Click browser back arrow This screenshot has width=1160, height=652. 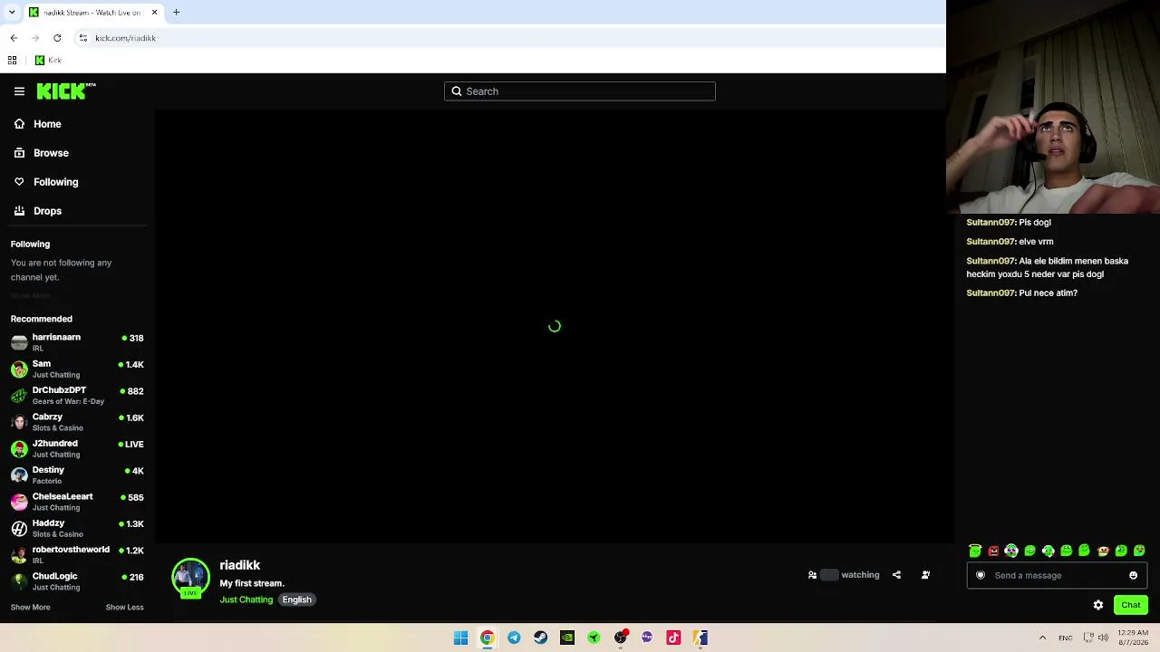pyautogui.click(x=14, y=38)
